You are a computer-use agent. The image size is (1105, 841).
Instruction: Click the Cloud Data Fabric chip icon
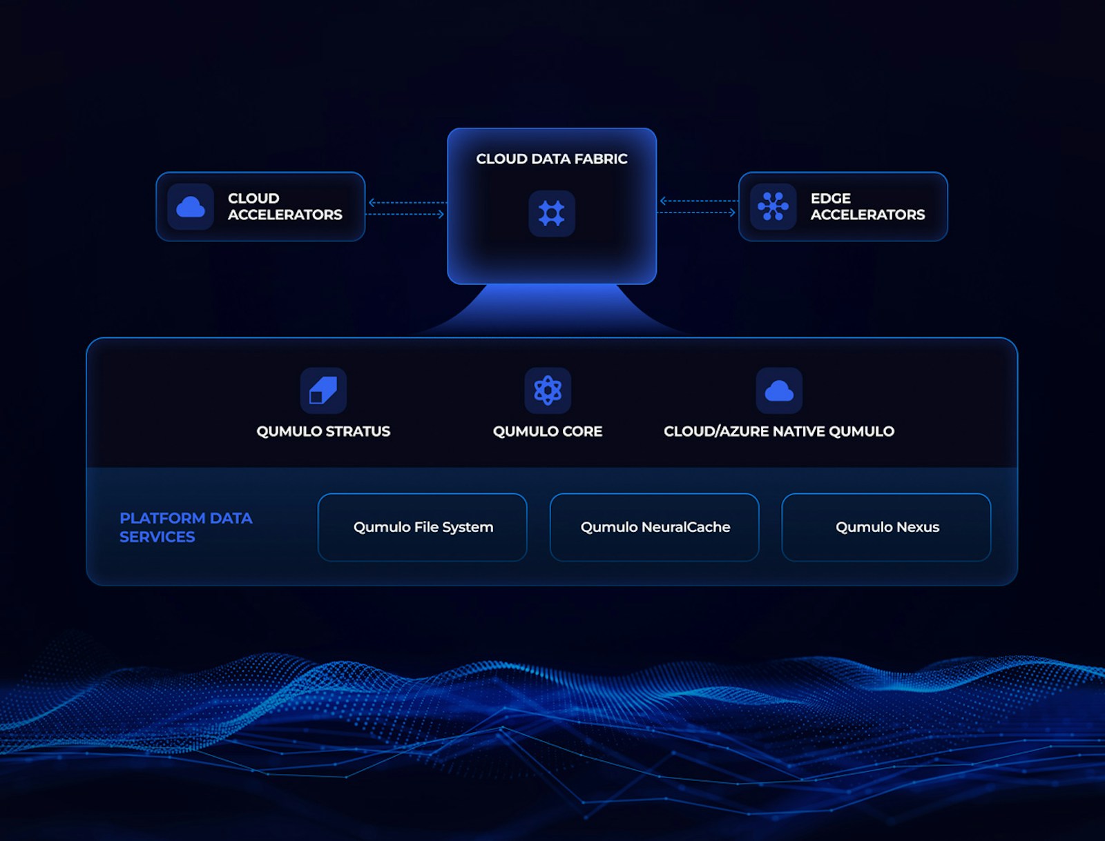[552, 213]
